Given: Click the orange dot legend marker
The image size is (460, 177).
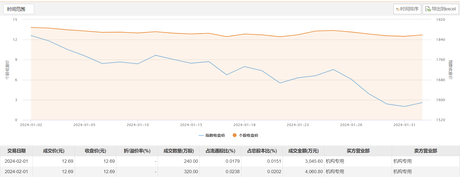Looking at the screenshot, I should [235, 135].
